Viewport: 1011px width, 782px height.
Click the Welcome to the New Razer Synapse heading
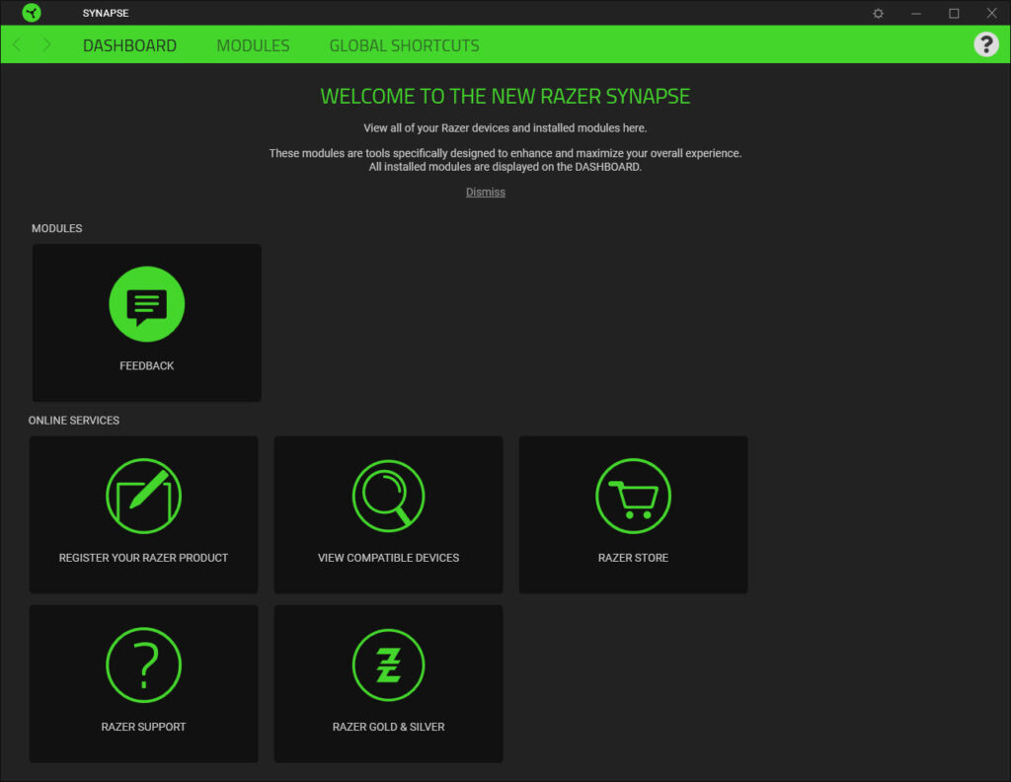click(505, 96)
